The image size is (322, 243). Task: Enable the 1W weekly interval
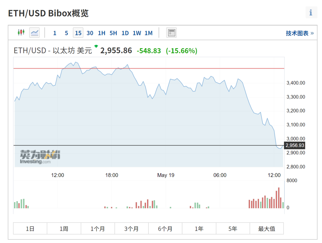coord(137,33)
